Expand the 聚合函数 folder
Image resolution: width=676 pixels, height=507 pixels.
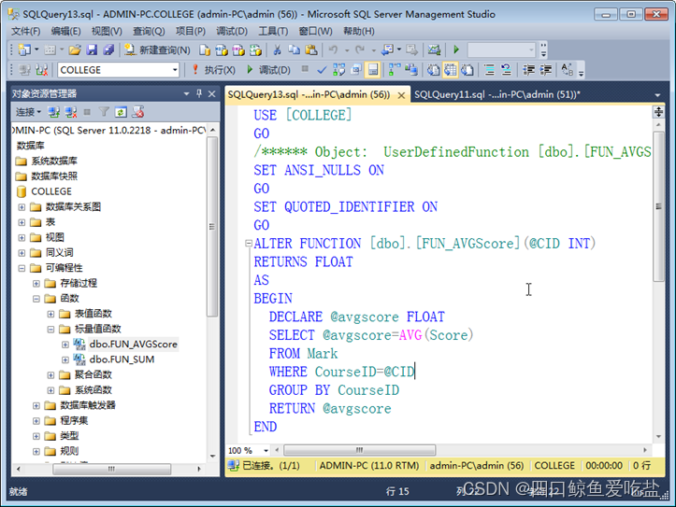point(50,374)
